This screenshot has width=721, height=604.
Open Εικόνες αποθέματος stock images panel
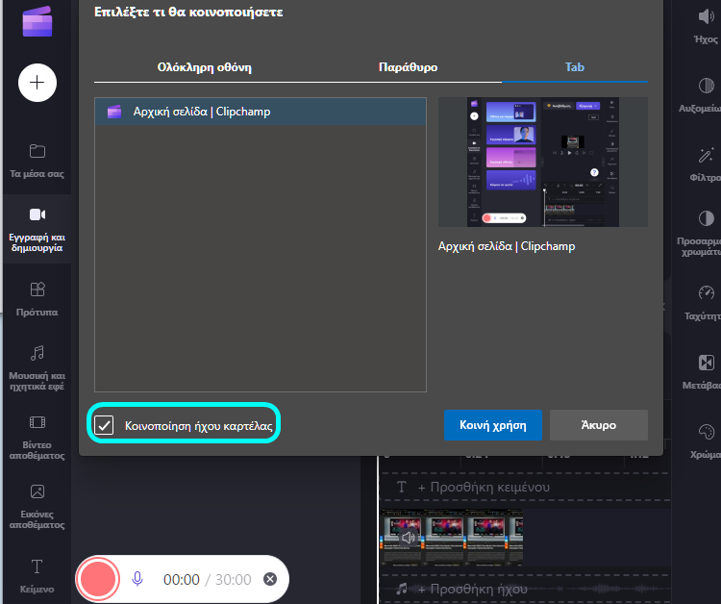coord(37,506)
